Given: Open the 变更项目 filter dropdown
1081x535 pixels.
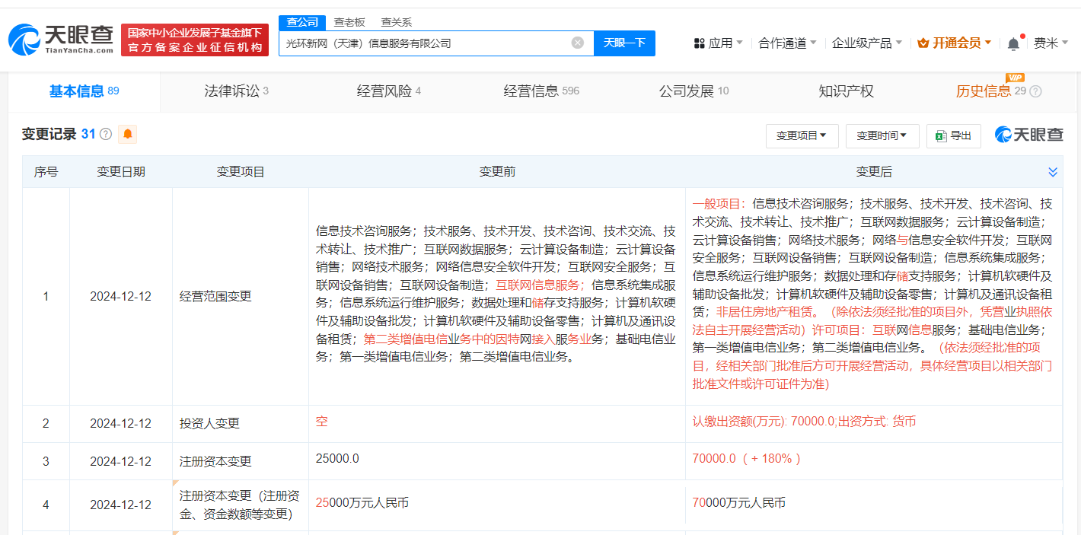Looking at the screenshot, I should (x=802, y=135).
